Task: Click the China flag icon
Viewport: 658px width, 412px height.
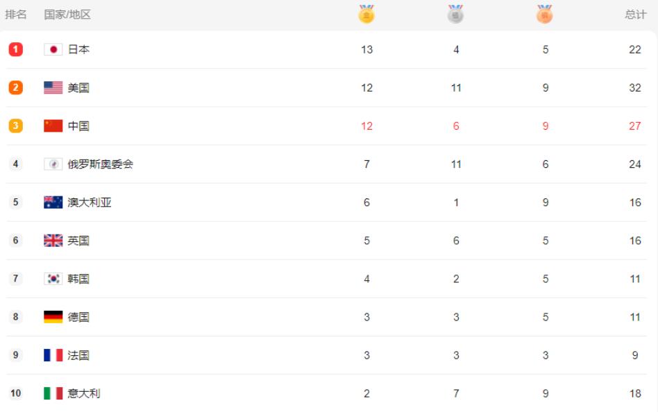Action: coord(53,126)
